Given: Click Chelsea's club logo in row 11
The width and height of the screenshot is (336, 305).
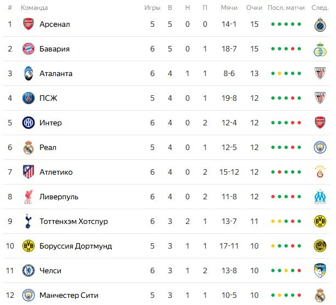Looking at the screenshot, I should pyautogui.click(x=28, y=271).
